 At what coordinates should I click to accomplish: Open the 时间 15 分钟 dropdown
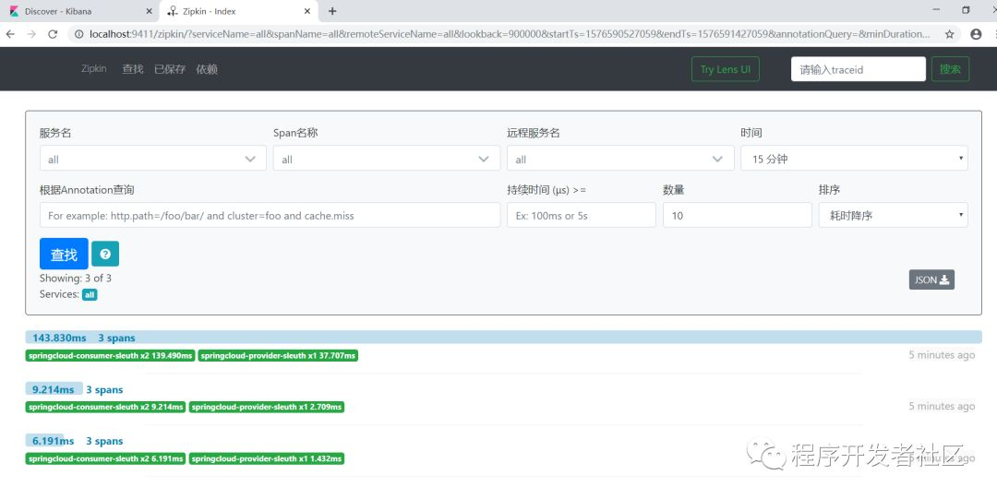pyautogui.click(x=854, y=159)
